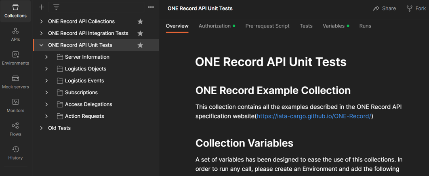The height and width of the screenshot is (176, 429).
Task: Toggle favorite star for ONE Record API Collections
Action: click(x=140, y=21)
